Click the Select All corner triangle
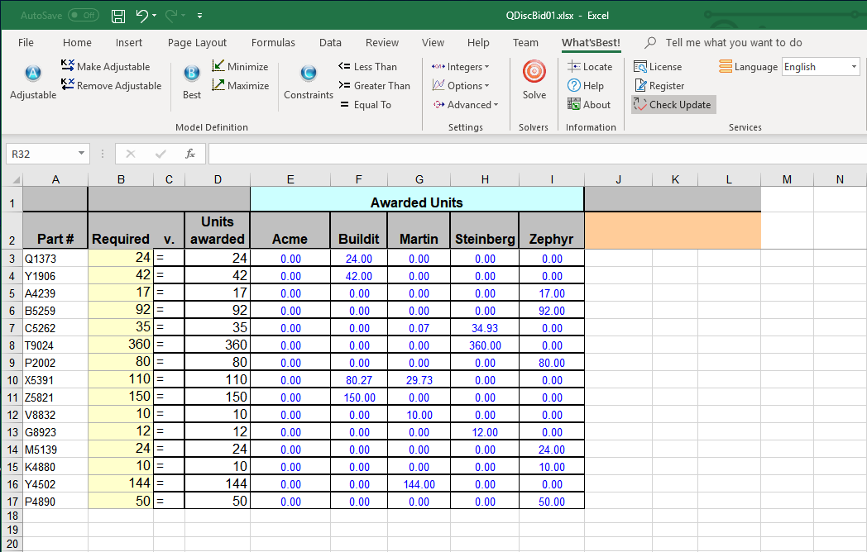 pos(16,179)
